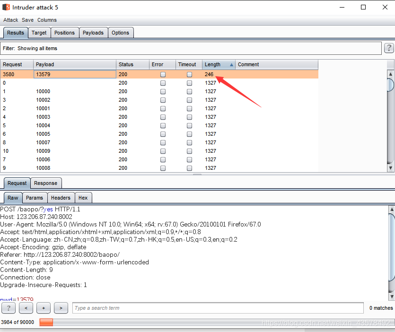Toggle Error checkbox for payload 10003
The height and width of the screenshot is (332, 395).
pos(163,117)
